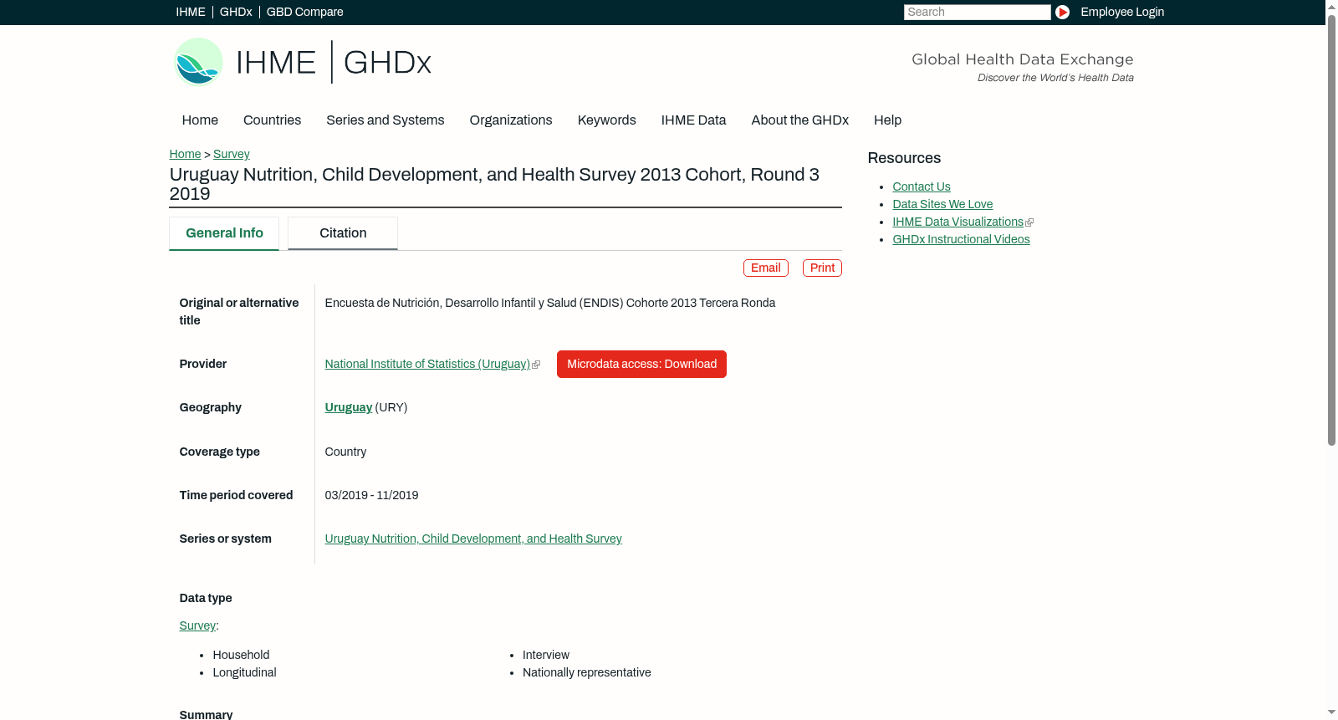Click the original title text 'Encuesta de Nutrición...'
The height and width of the screenshot is (720, 1338).
550,303
